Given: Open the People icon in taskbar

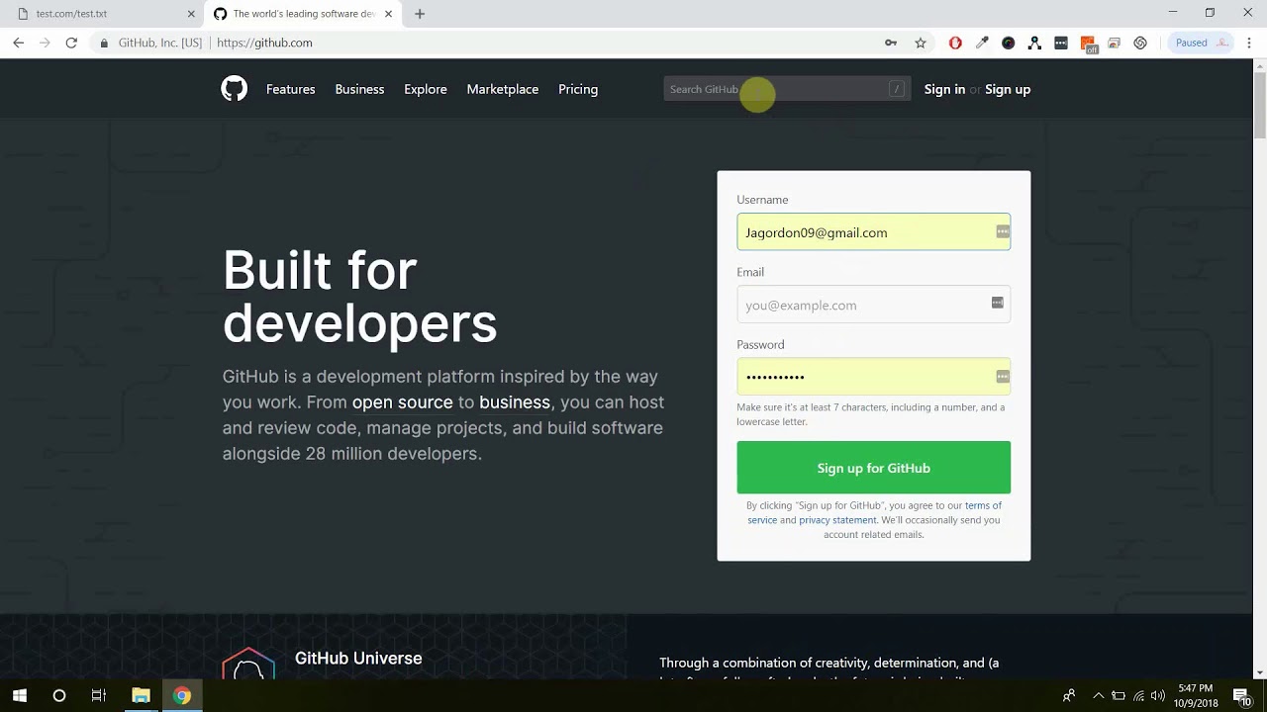Looking at the screenshot, I should [1069, 696].
